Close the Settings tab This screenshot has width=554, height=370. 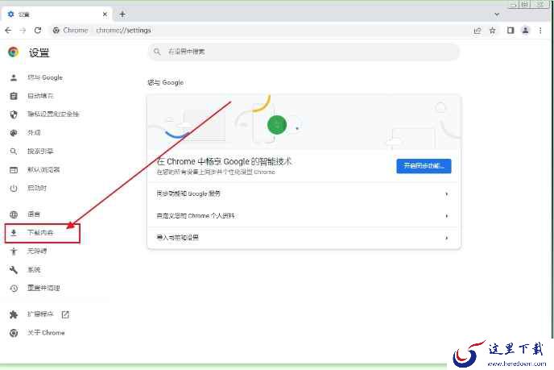[105, 15]
